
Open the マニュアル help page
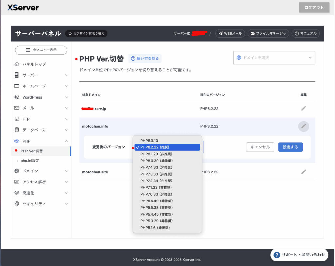(x=306, y=33)
